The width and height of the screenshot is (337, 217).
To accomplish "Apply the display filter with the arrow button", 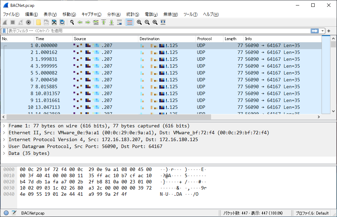I will [314, 31].
